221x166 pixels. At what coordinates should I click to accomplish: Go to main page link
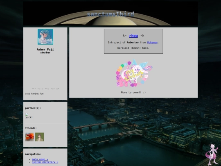40,159
